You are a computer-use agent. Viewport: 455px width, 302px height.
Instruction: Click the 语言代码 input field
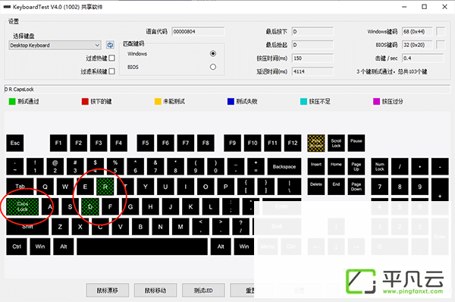coord(198,31)
